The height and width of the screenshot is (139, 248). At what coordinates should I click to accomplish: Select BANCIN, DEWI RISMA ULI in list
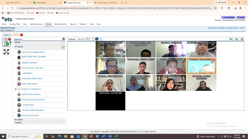pyautogui.click(x=31, y=94)
